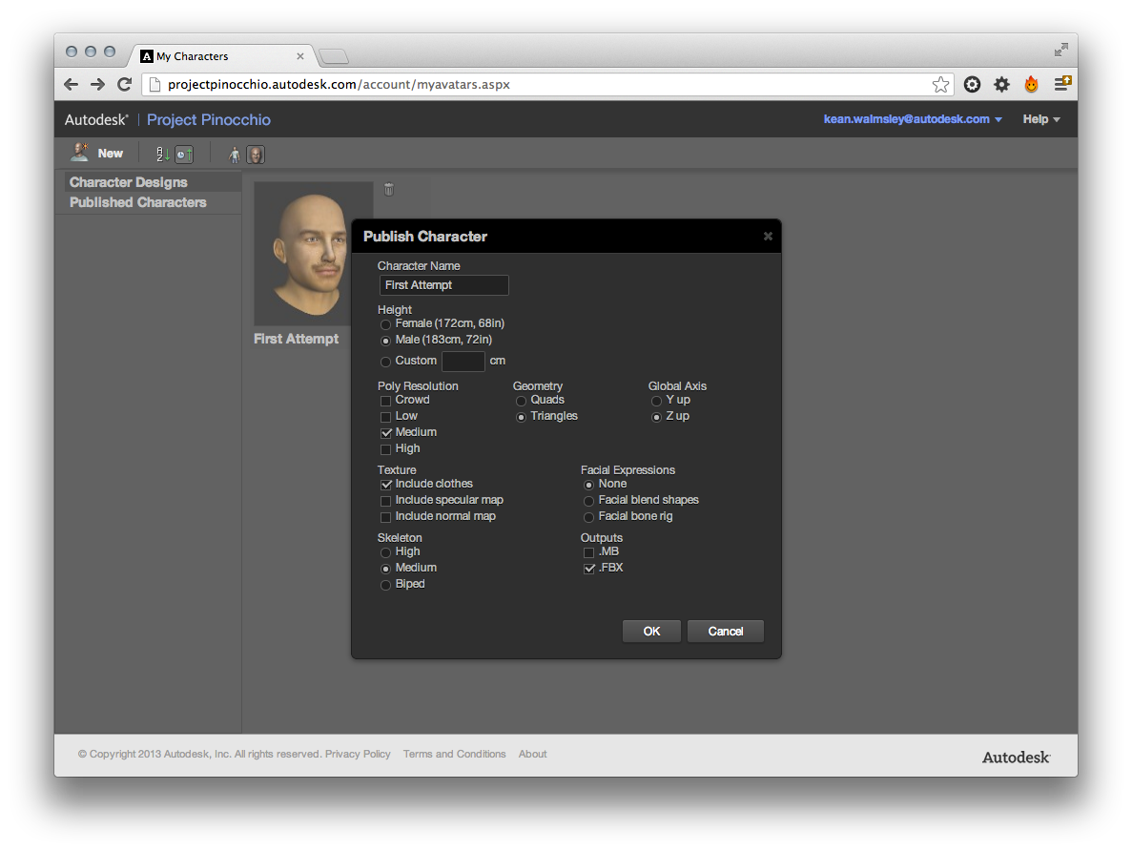
Task: Choose Facial blend shapes expression
Action: click(589, 501)
